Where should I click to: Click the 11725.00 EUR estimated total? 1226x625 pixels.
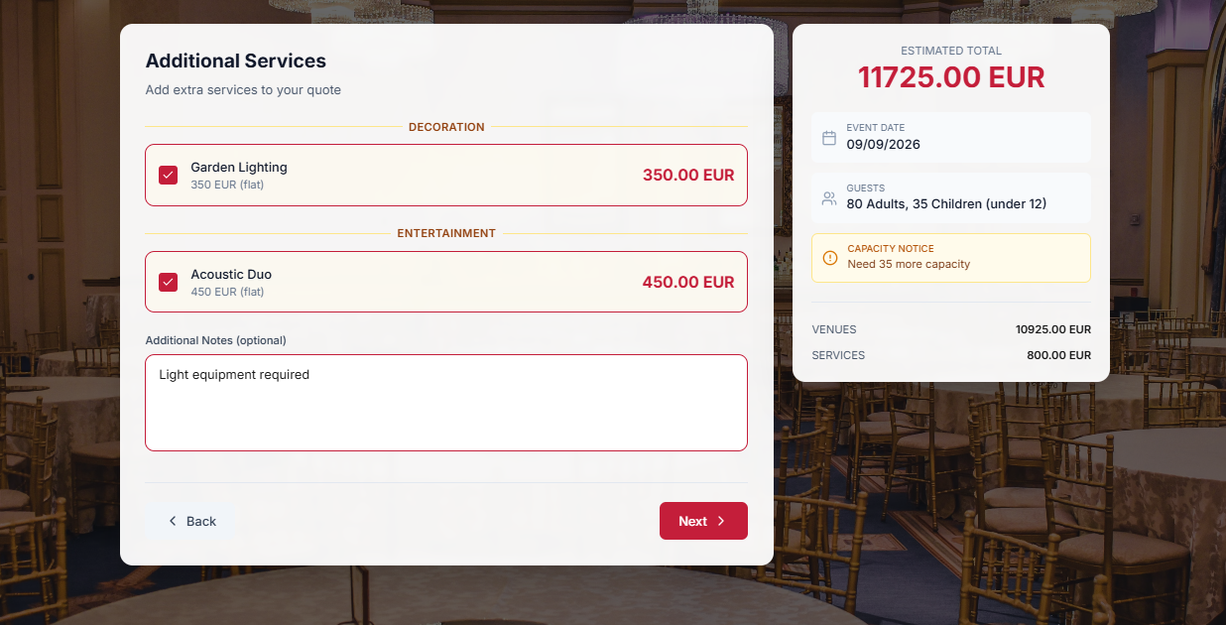950,77
